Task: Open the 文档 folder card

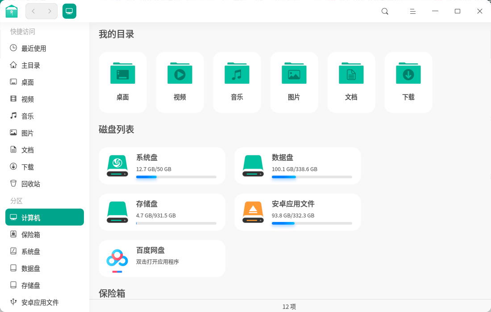Action: [x=351, y=82]
